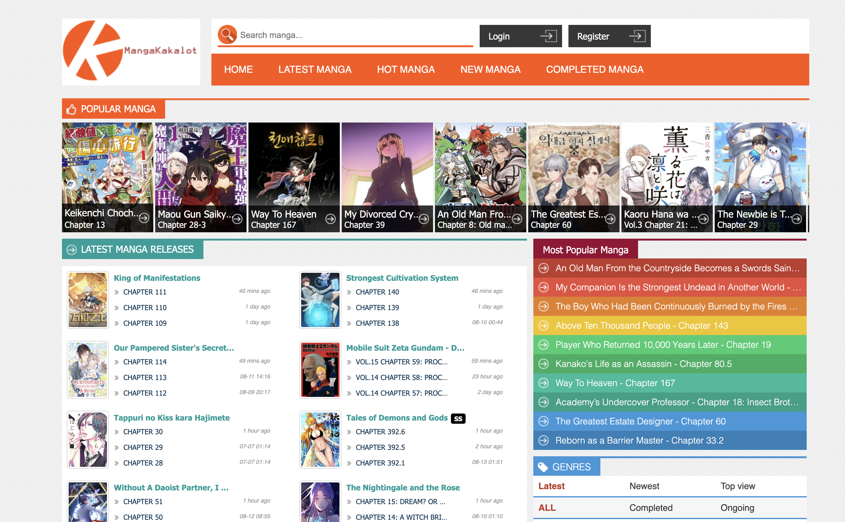Viewport: 845px width, 522px height.
Task: Click the arrow icon in the Latest Manga Releases header
Action: (72, 249)
